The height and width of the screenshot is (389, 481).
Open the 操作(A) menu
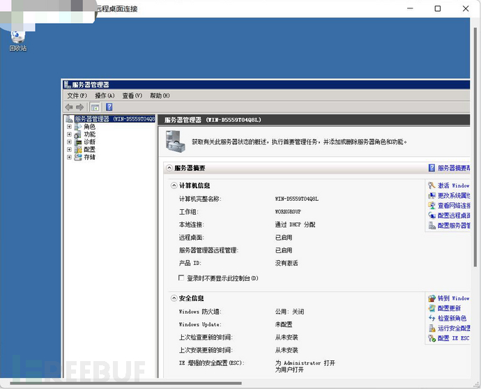tap(105, 96)
